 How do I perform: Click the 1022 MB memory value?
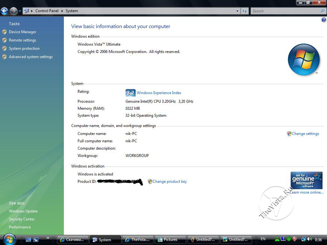(133, 108)
